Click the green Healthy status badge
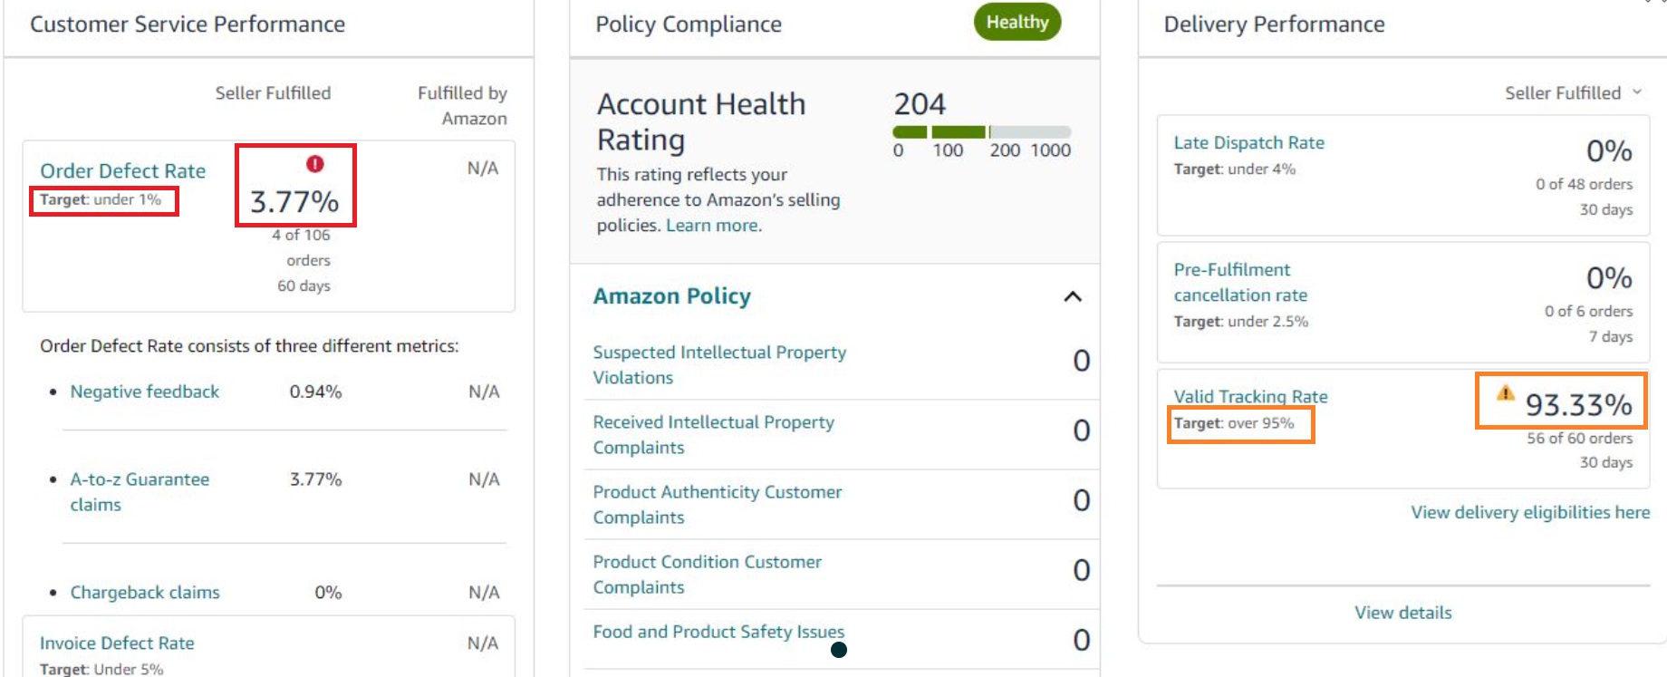This screenshot has height=677, width=1667. [1017, 22]
